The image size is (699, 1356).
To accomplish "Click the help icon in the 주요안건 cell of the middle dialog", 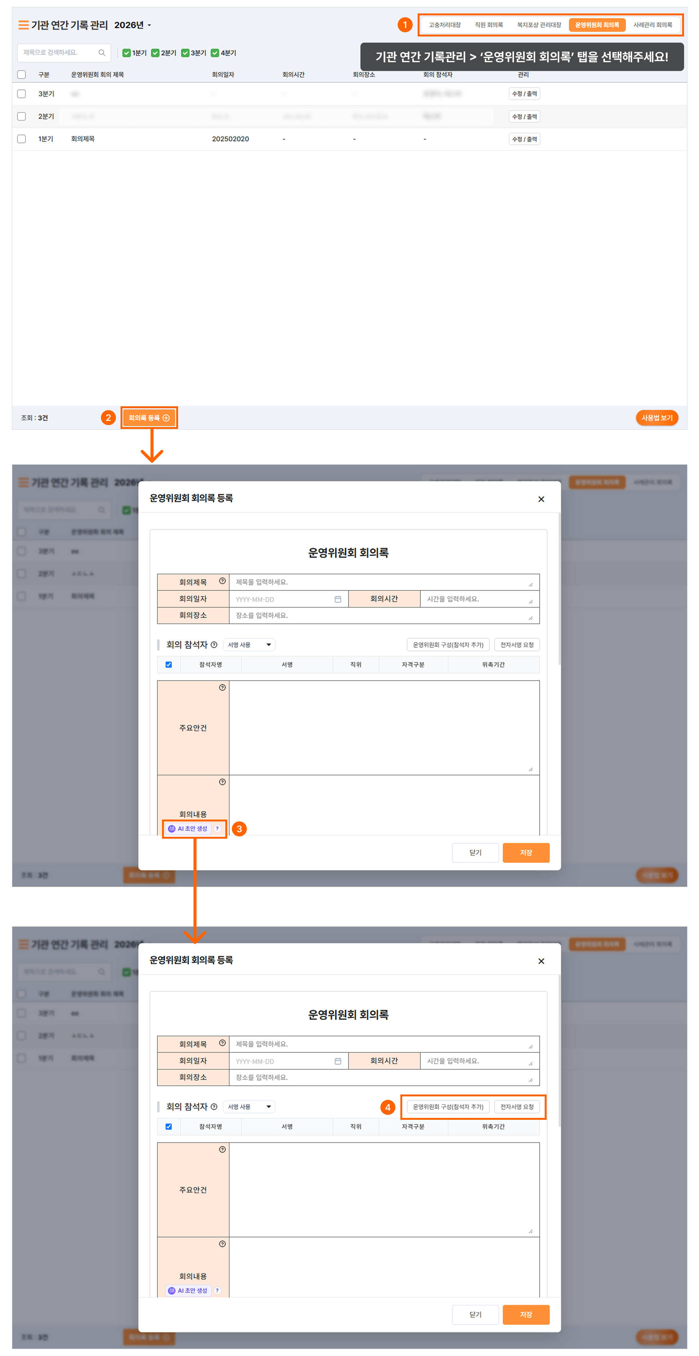I will (x=222, y=687).
